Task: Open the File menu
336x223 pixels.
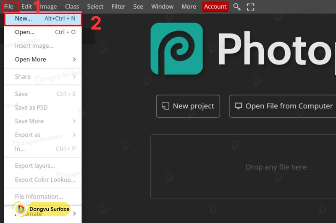Action: 8,7
